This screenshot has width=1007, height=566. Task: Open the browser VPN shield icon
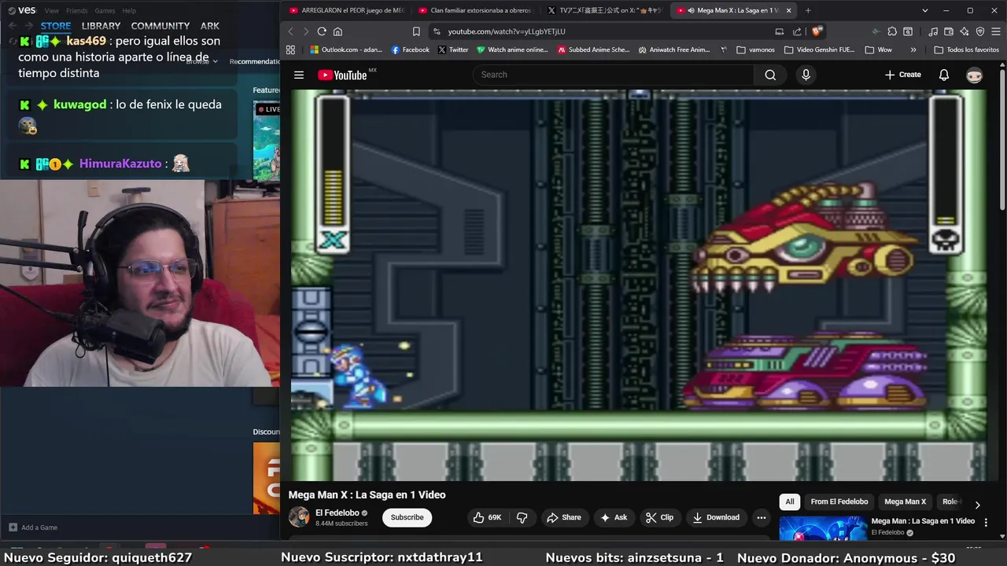[x=980, y=31]
